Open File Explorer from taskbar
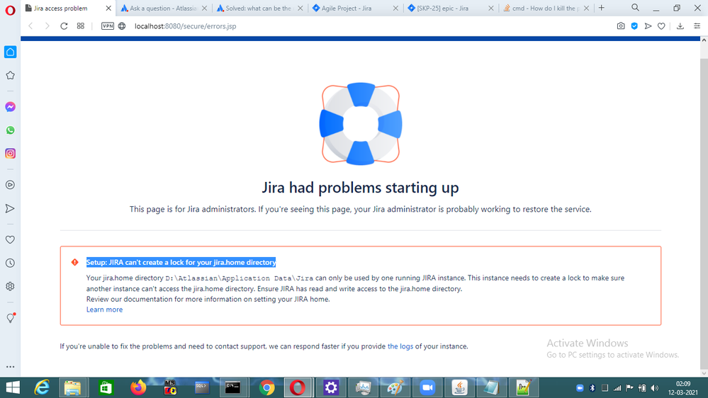 (72, 387)
